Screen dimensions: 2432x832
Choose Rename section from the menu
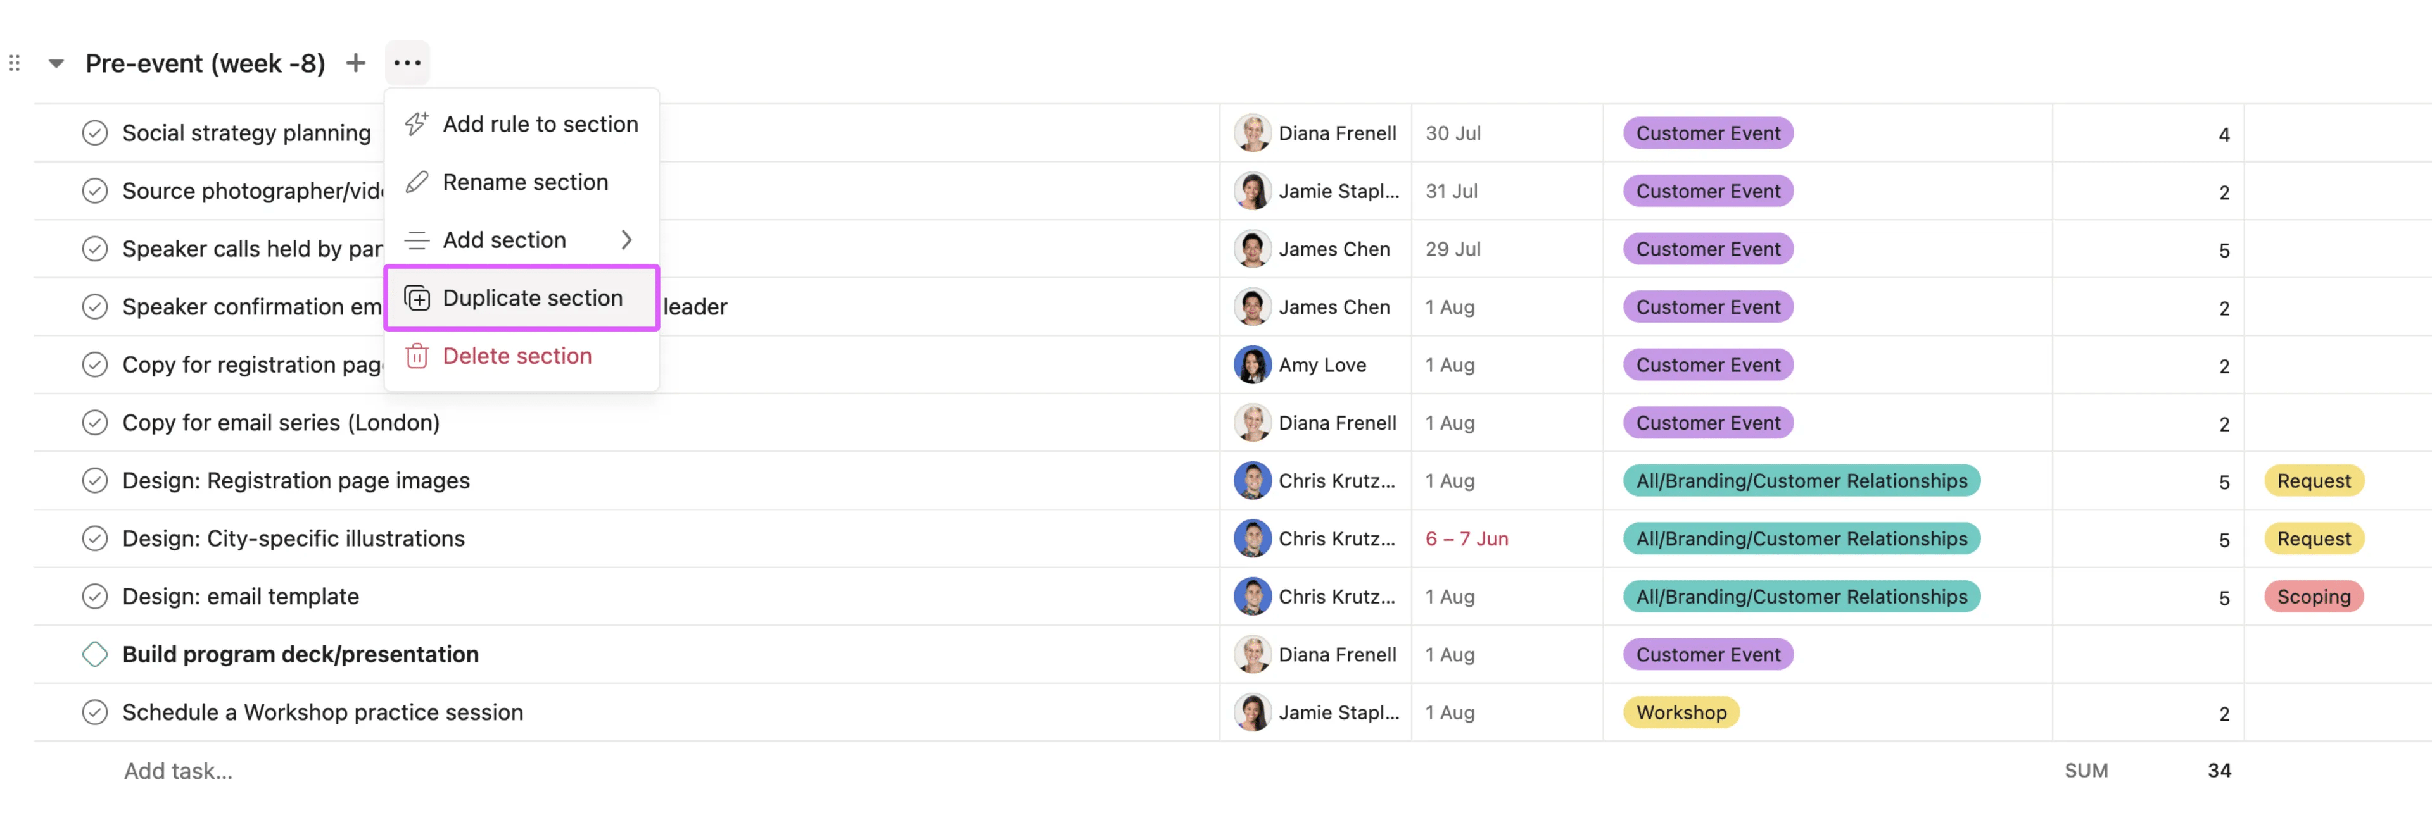(x=525, y=182)
